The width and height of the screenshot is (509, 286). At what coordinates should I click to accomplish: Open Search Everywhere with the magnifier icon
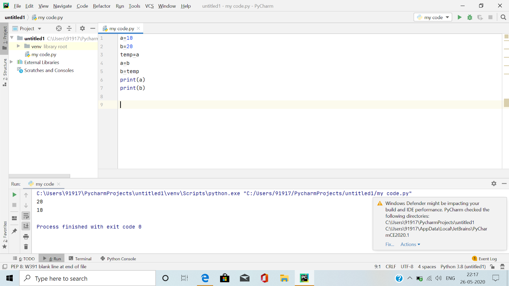coord(503,17)
